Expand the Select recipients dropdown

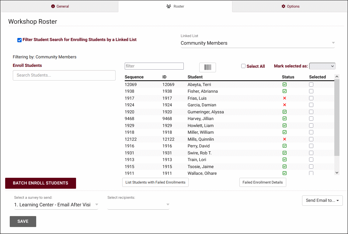pos(138,205)
